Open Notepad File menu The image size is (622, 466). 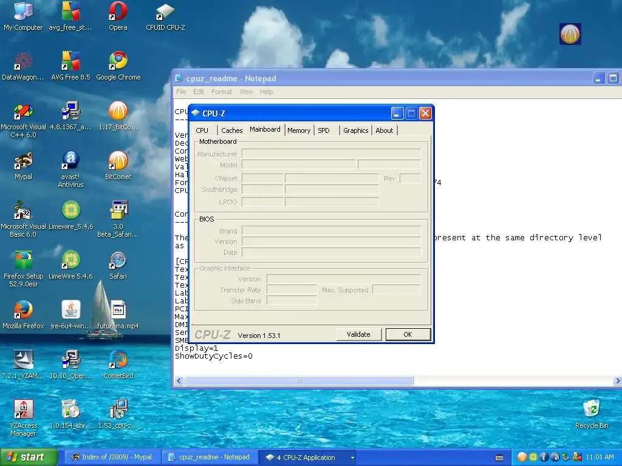181,92
